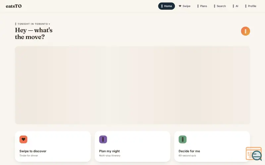The height and width of the screenshot is (165, 265).
Task: Click the purple Plan my night icon
Action: click(103, 139)
